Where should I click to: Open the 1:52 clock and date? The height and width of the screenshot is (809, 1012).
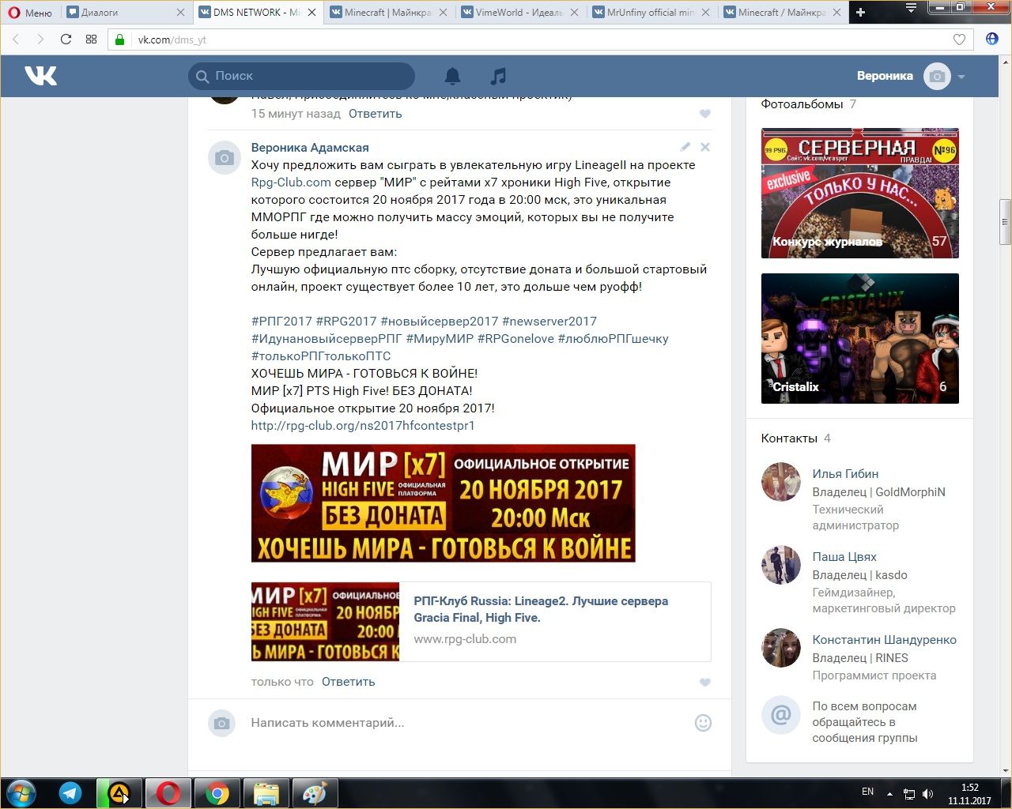[969, 794]
